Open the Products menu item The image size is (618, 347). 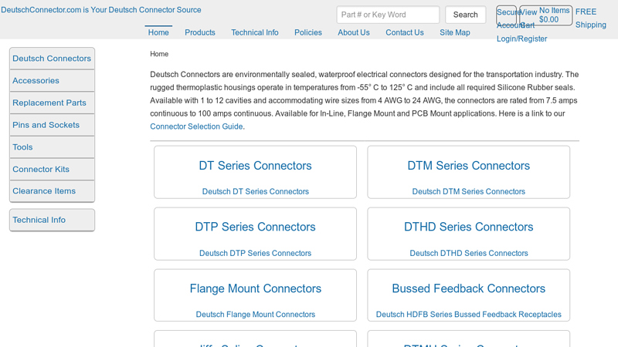200,32
